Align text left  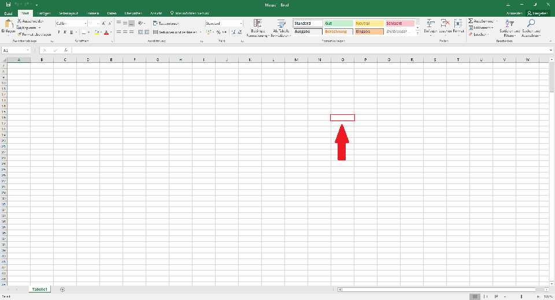119,32
